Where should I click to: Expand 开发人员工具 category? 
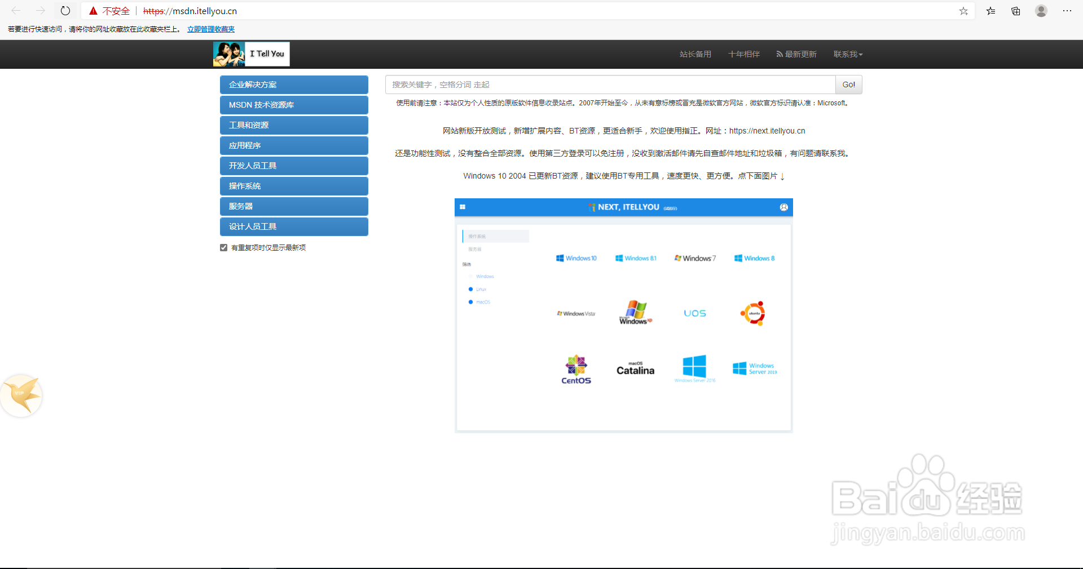[x=294, y=166]
